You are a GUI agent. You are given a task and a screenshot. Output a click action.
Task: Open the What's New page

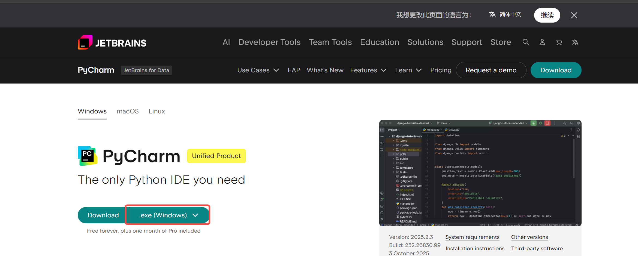[325, 70]
